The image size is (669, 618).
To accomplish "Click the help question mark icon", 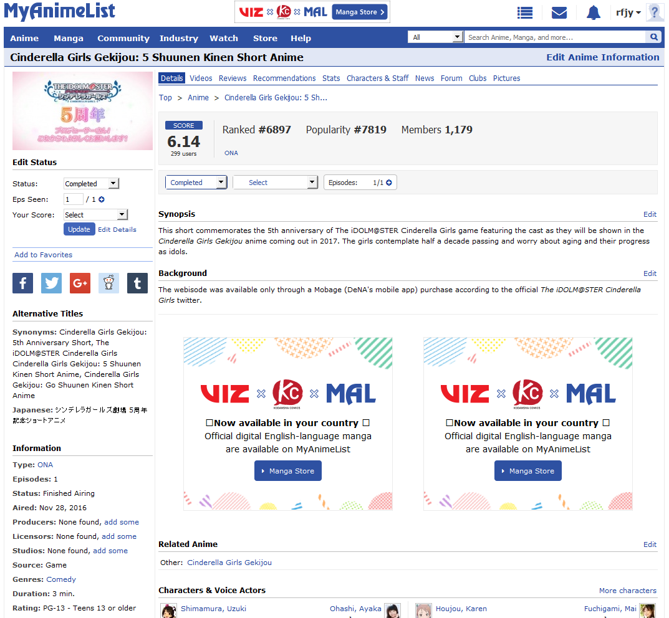I will coord(655,12).
